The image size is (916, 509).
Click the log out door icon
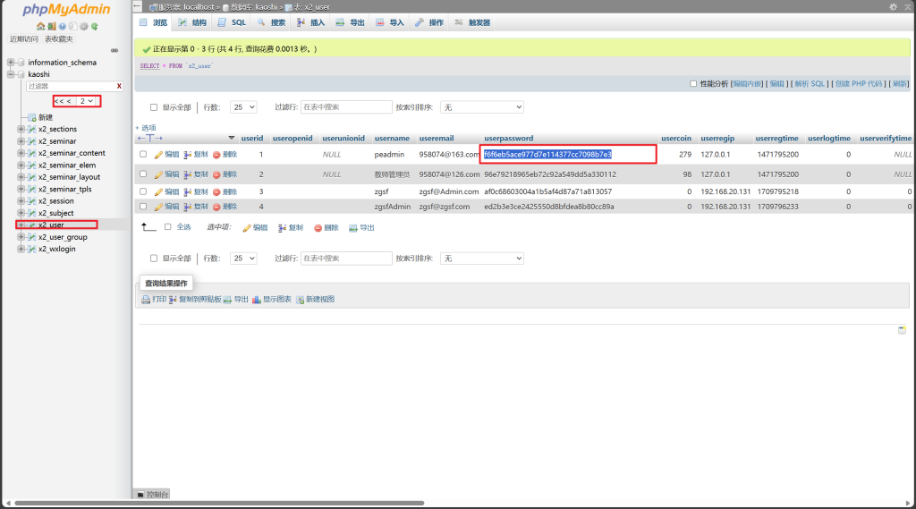[x=51, y=27]
